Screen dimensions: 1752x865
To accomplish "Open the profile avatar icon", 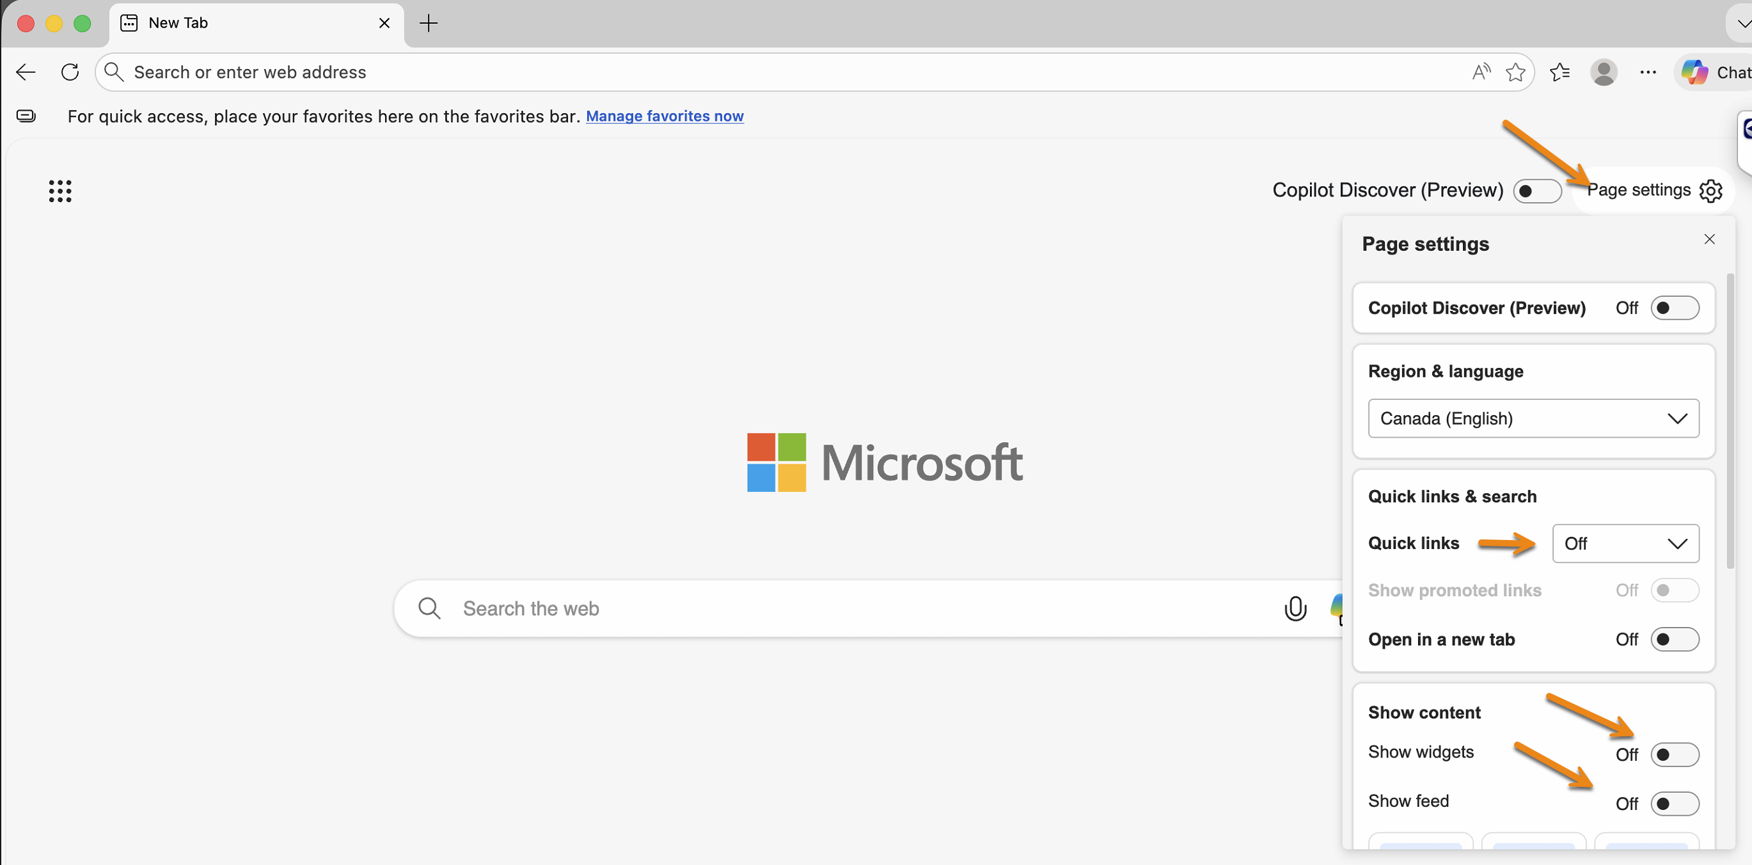I will (x=1604, y=72).
